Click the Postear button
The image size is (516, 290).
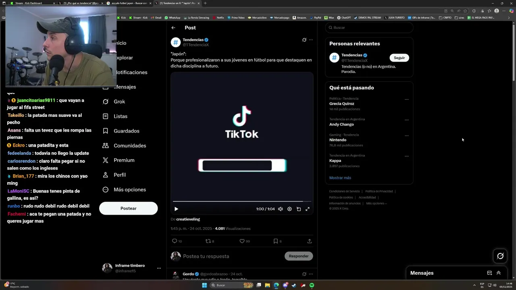(x=128, y=208)
